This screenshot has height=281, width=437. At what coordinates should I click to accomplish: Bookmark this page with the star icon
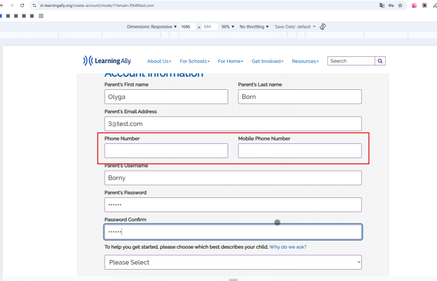click(400, 5)
